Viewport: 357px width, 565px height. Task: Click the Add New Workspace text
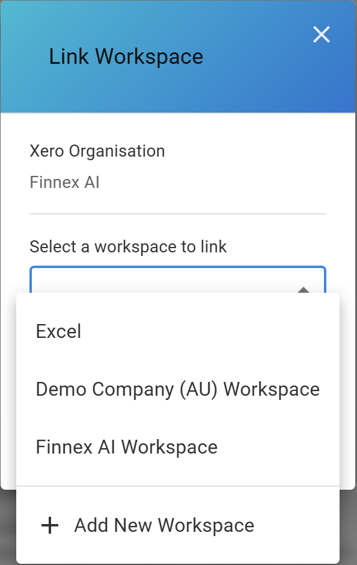point(164,525)
